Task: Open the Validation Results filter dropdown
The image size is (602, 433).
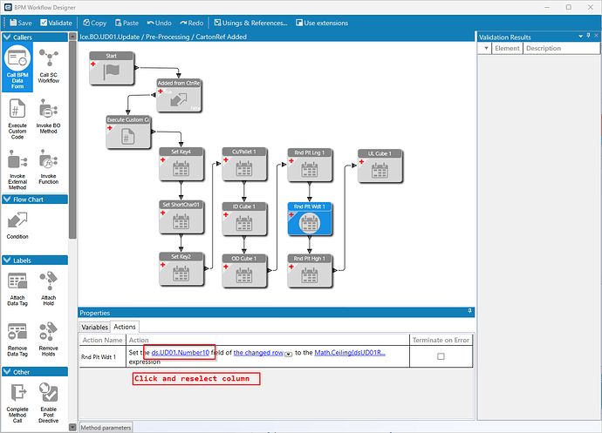Action: tap(486, 48)
